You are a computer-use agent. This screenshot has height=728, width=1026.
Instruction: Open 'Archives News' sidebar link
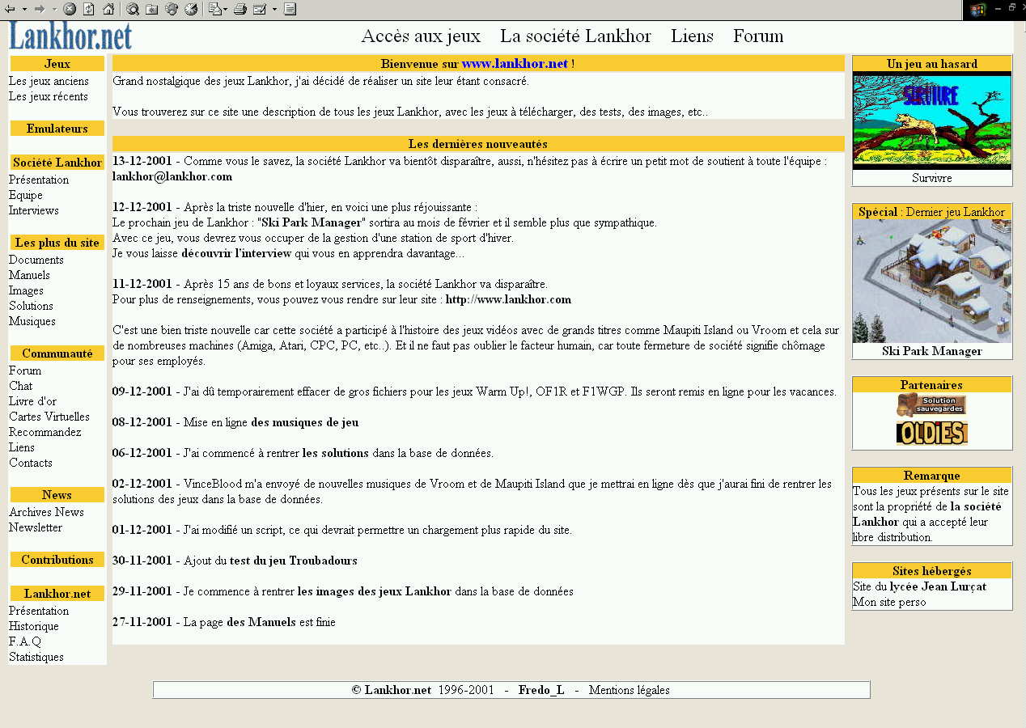(x=46, y=512)
